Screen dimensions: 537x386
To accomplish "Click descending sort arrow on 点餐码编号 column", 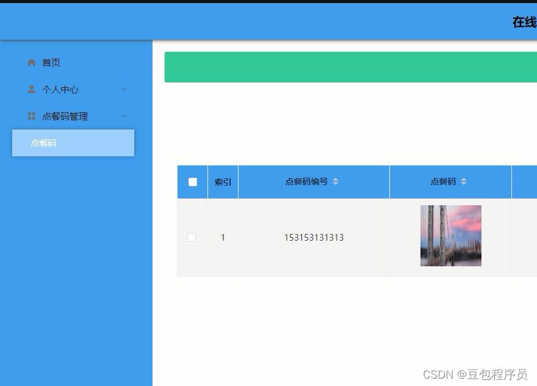I will [336, 183].
